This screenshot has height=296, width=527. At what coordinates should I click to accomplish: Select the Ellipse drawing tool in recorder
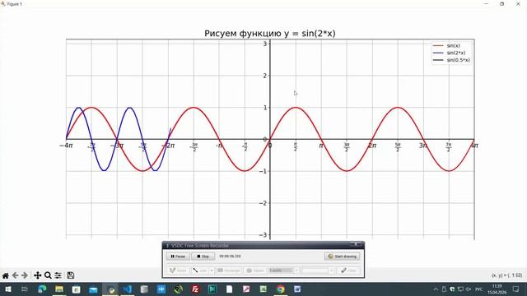(x=254, y=271)
